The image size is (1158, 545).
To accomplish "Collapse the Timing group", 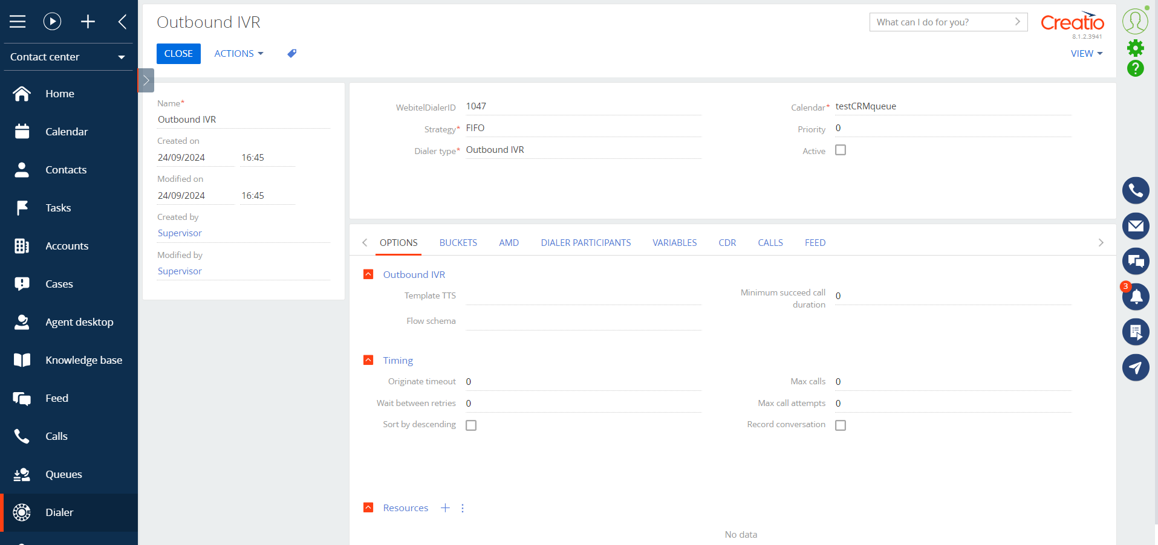I will click(x=368, y=360).
